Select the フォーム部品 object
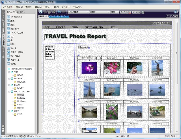Image resolution: width=181 pixels, height=139 pixels. coord(14,56)
